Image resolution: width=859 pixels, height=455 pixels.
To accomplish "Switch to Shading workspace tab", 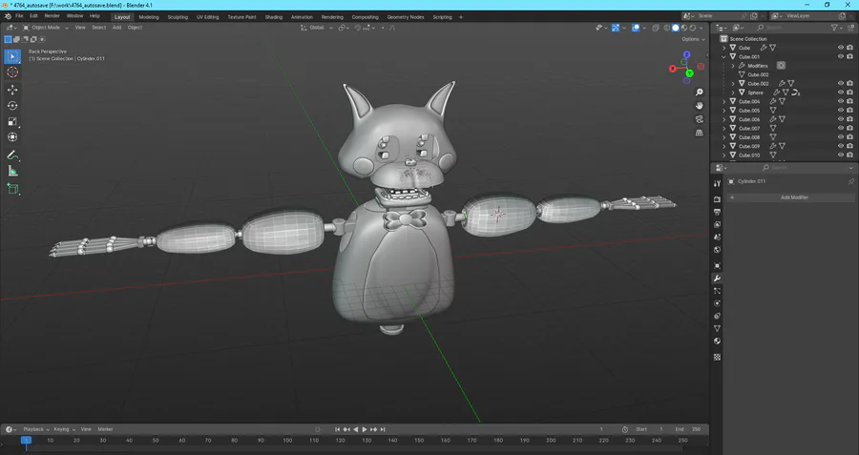I will [273, 17].
